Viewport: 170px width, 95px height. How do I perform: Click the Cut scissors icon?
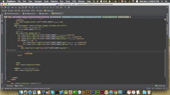(x=19, y=7)
